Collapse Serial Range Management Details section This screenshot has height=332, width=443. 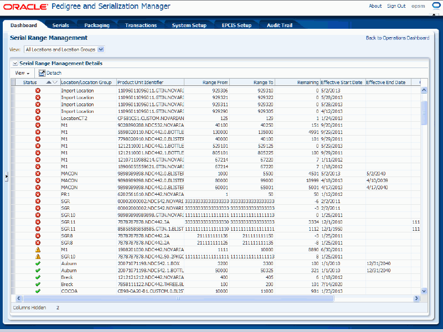[16, 64]
